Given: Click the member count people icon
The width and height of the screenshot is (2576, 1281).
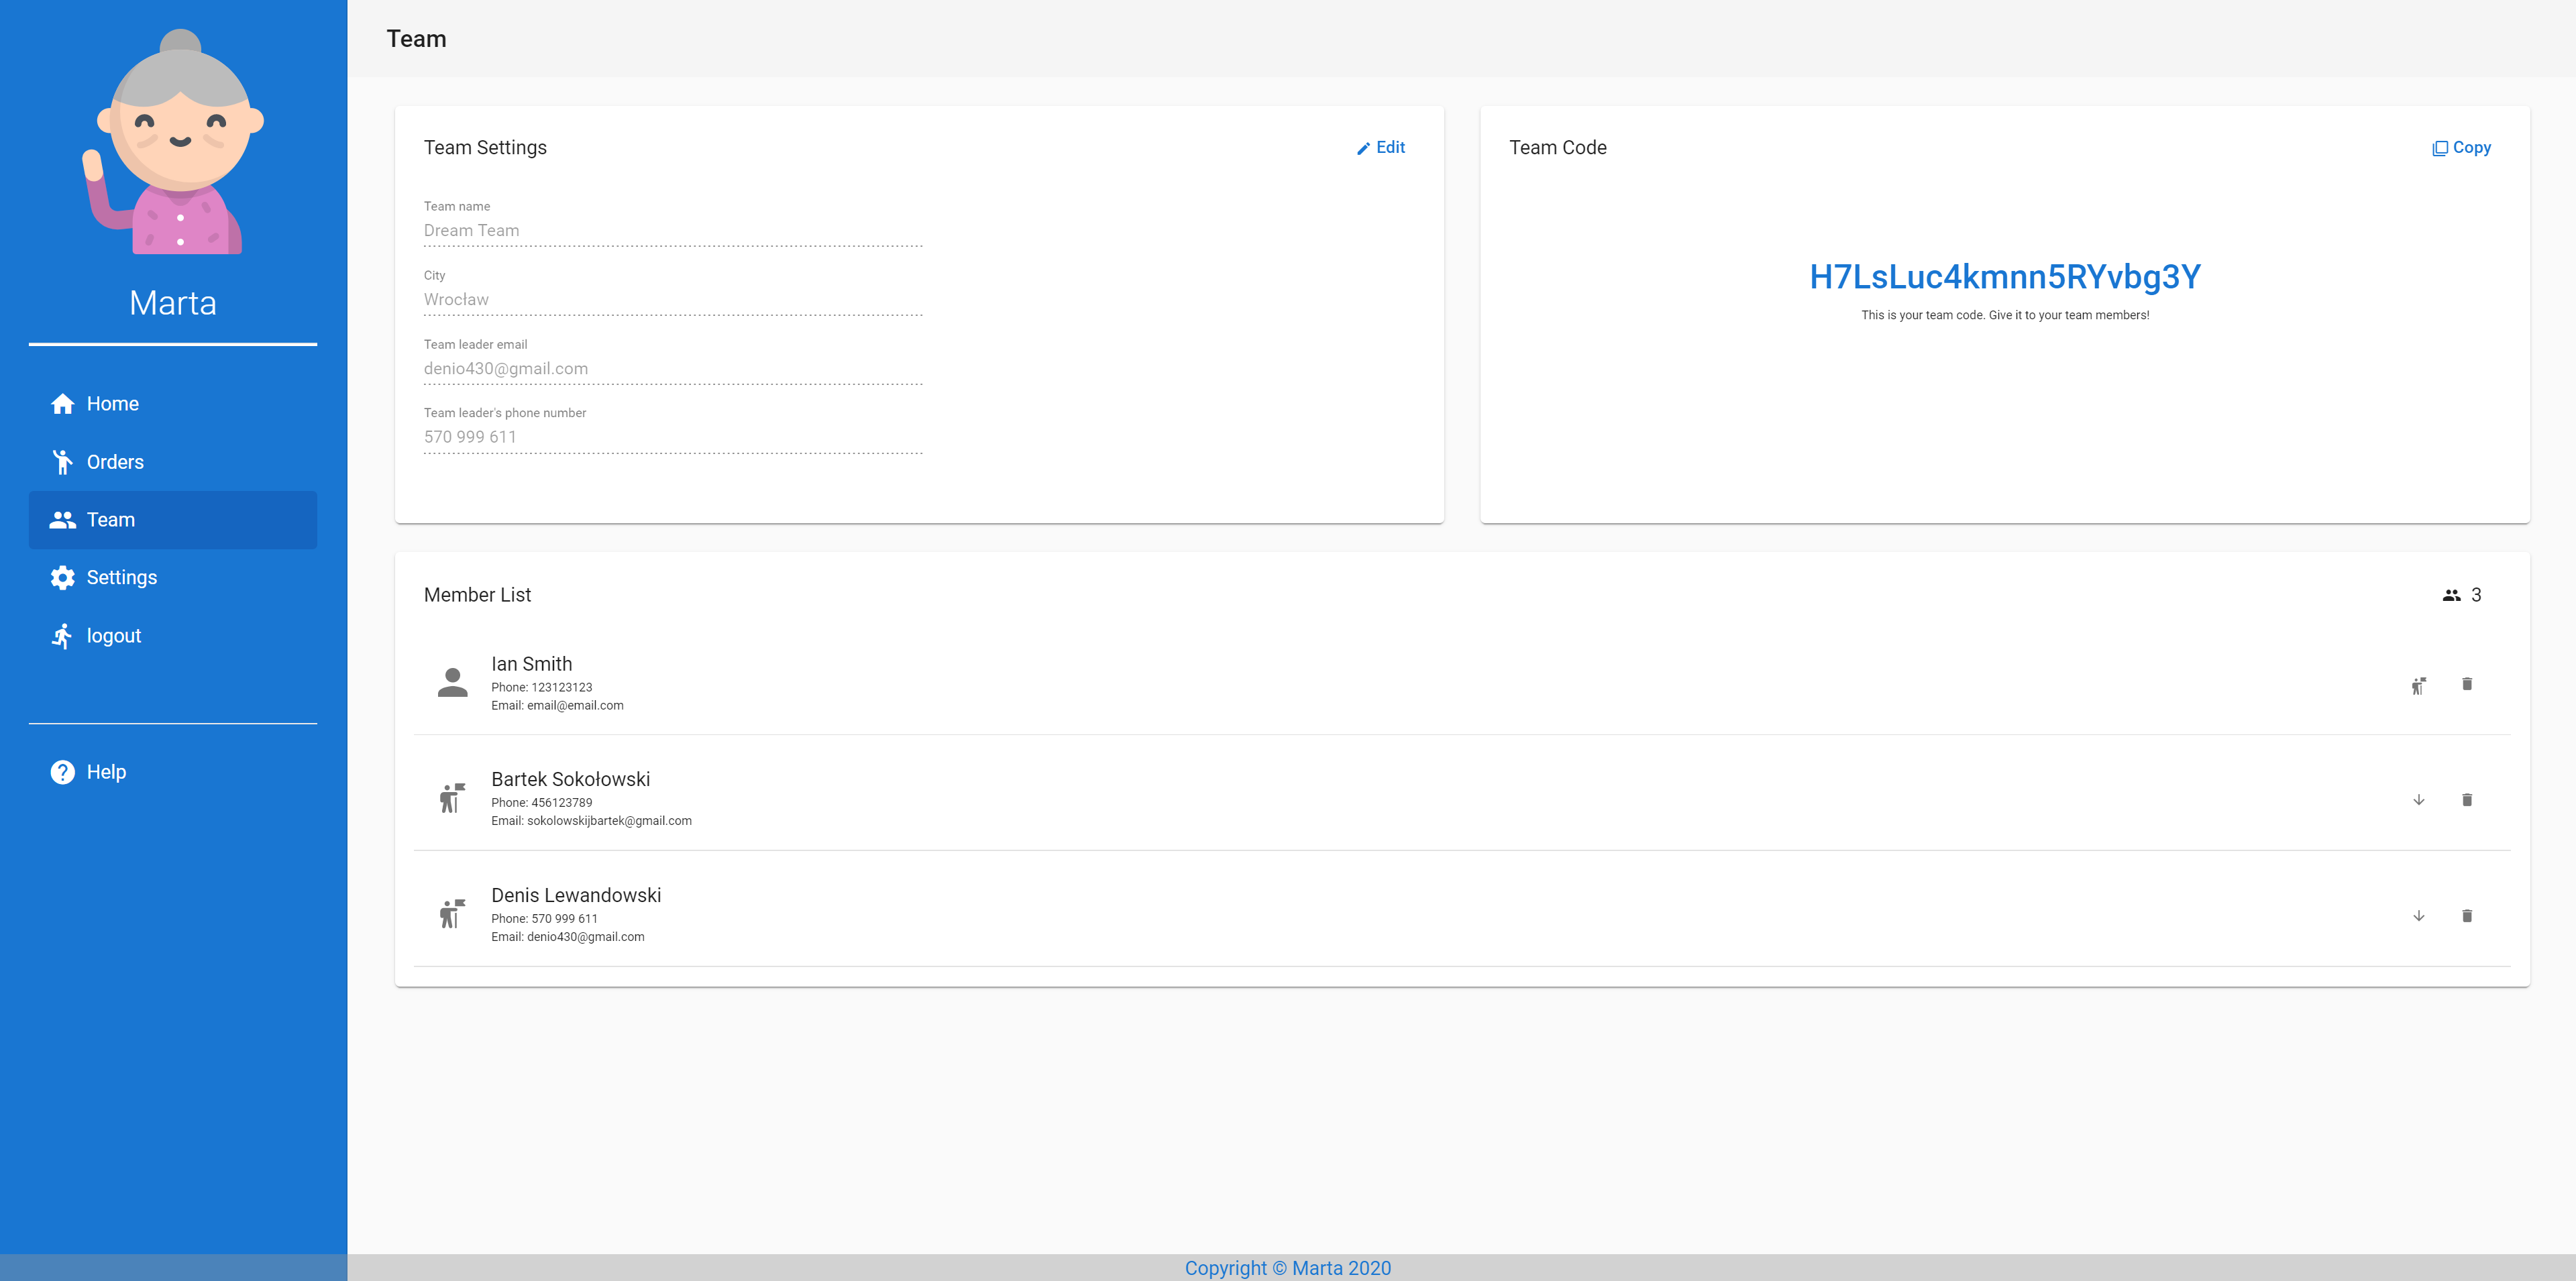Looking at the screenshot, I should (2451, 595).
